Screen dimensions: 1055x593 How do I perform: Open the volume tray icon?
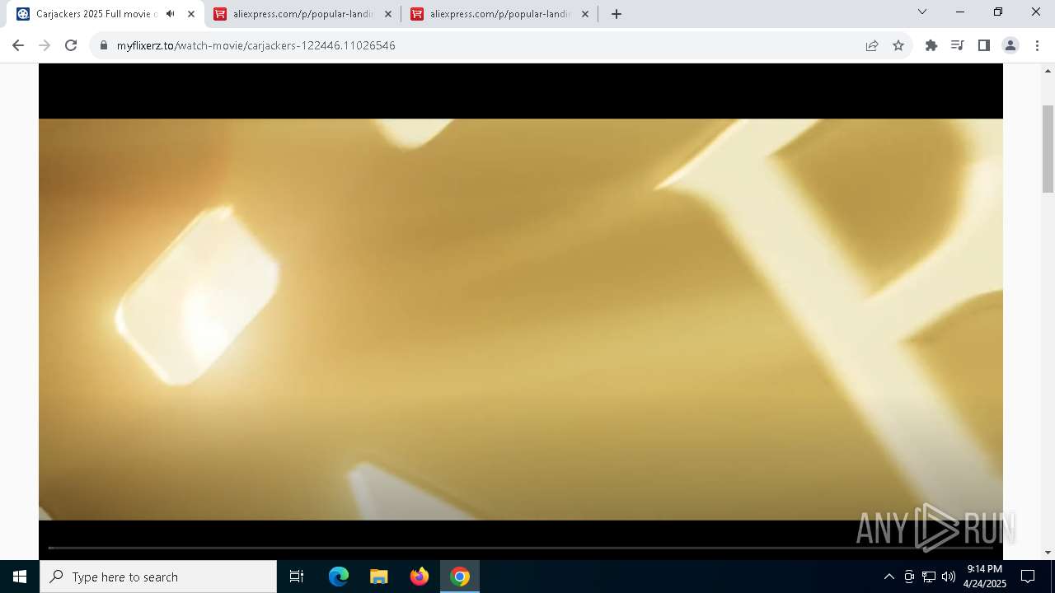(x=949, y=577)
